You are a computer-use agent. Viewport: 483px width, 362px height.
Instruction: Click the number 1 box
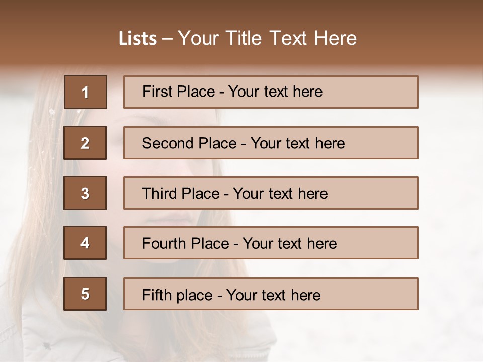[x=85, y=92]
